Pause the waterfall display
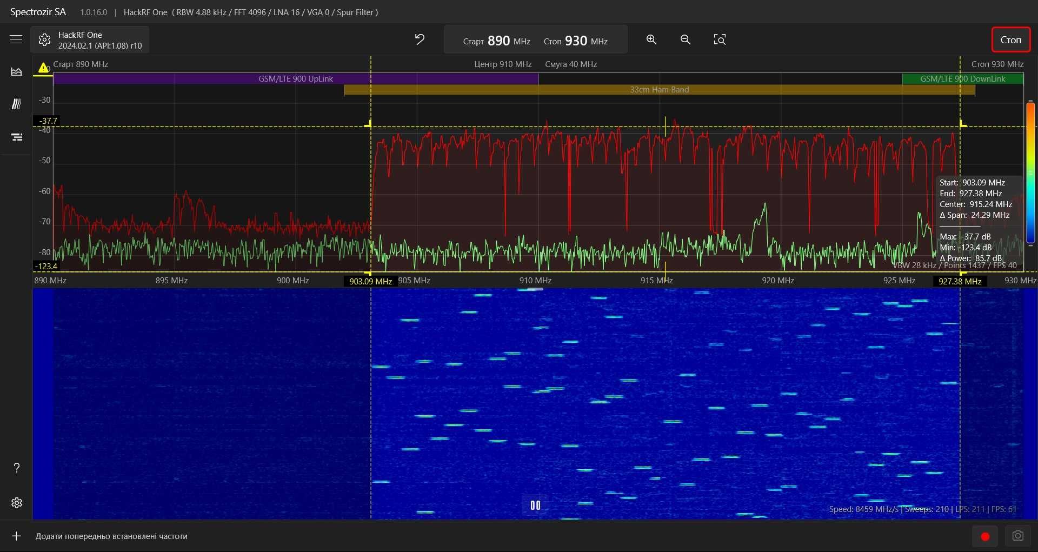This screenshot has height=552, width=1038. click(535, 506)
